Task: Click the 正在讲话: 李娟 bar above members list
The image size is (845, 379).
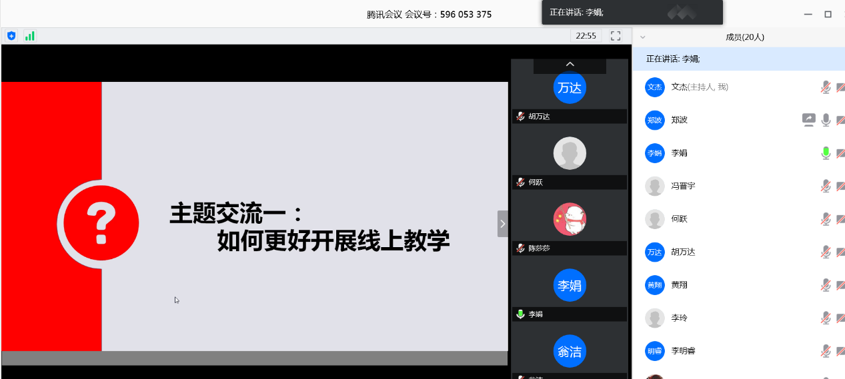Action: pos(738,59)
